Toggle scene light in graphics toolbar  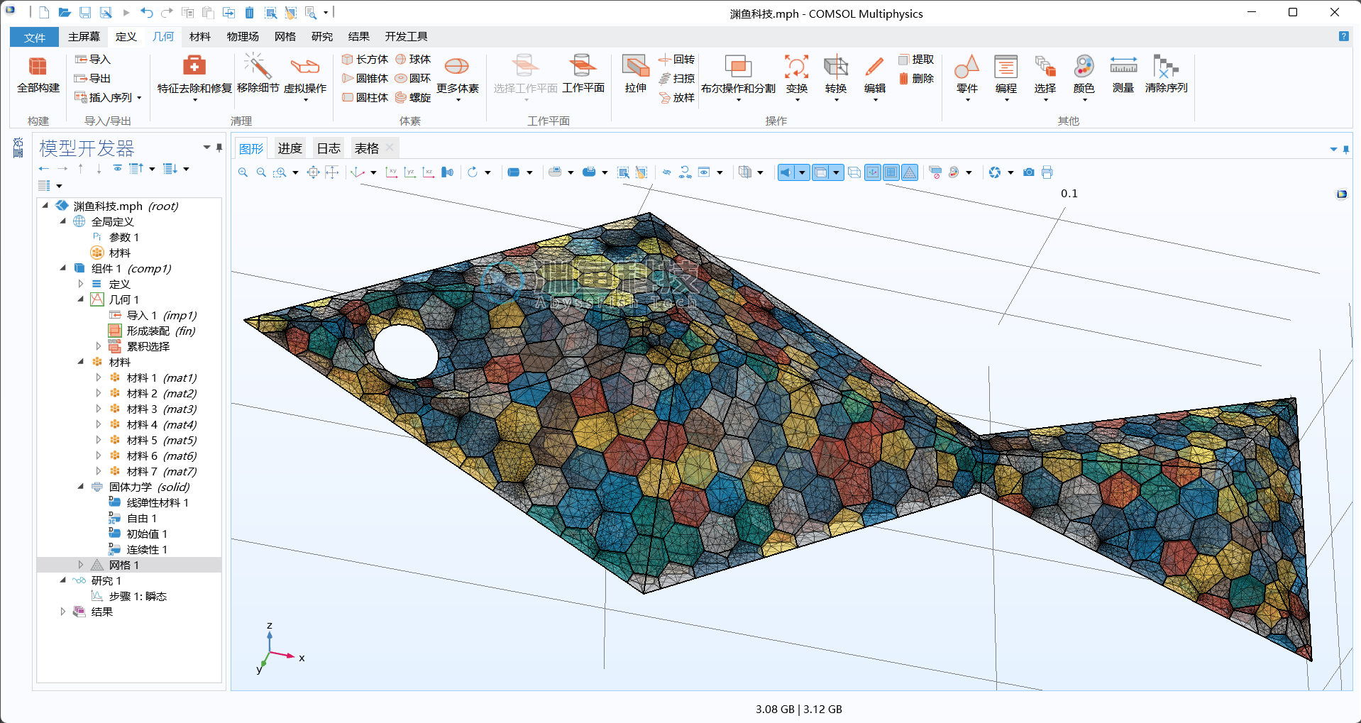tap(787, 172)
